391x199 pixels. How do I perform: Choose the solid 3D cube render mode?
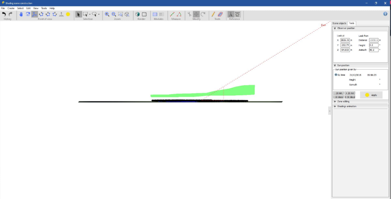coord(138,14)
